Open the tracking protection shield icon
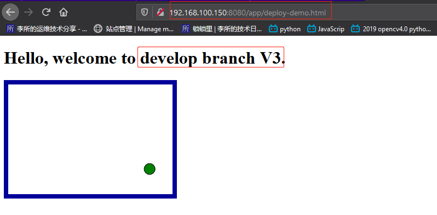 pos(145,12)
